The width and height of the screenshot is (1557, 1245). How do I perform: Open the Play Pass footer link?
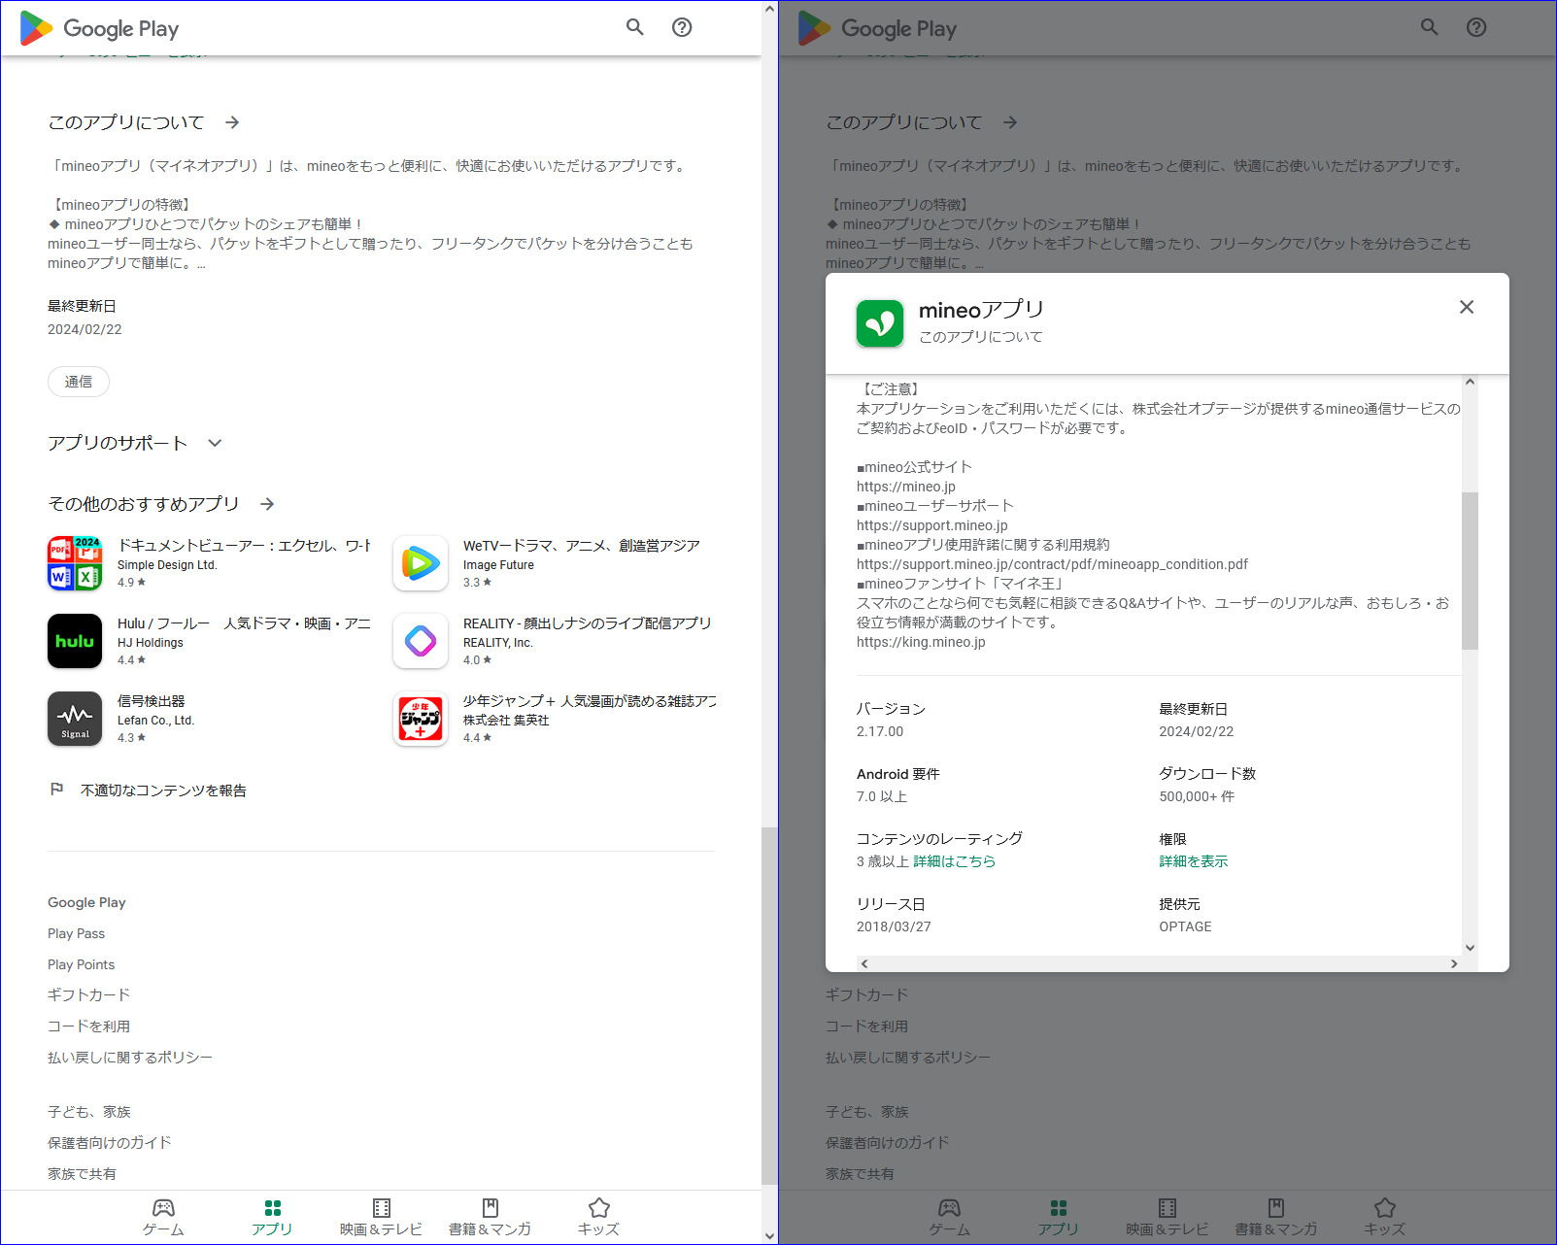tap(76, 933)
